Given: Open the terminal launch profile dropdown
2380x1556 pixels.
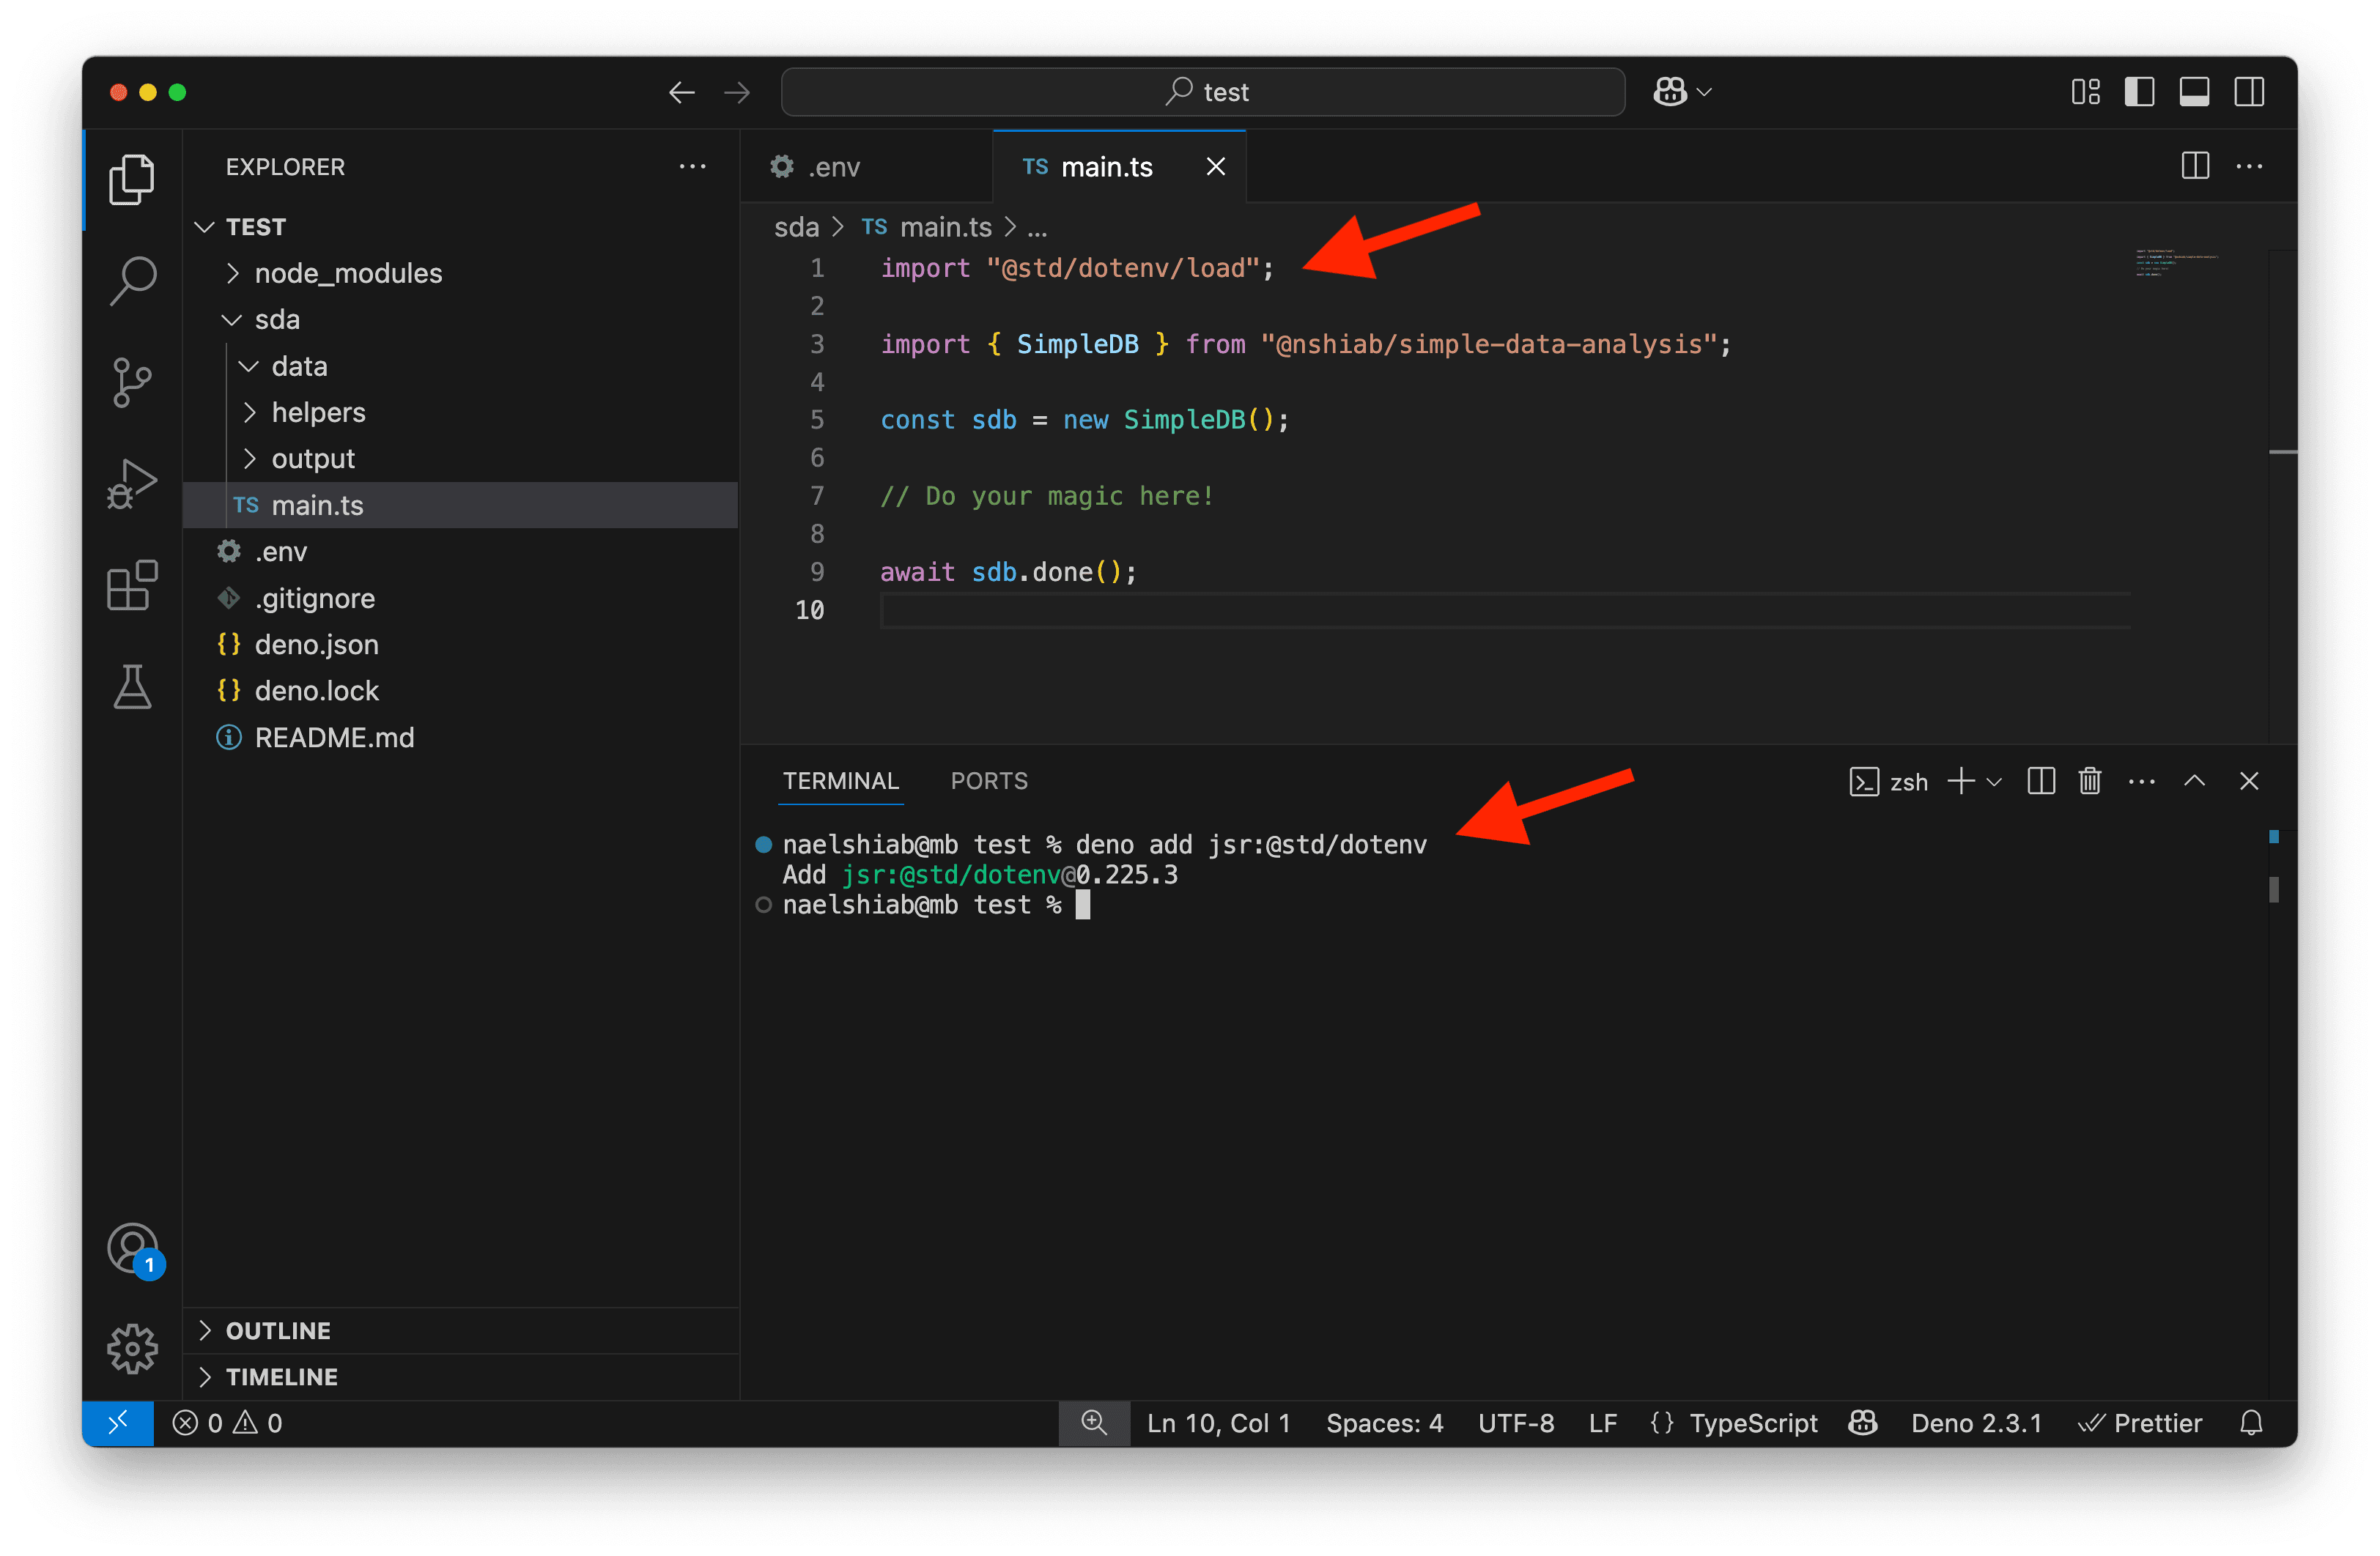Looking at the screenshot, I should pos(1994,782).
